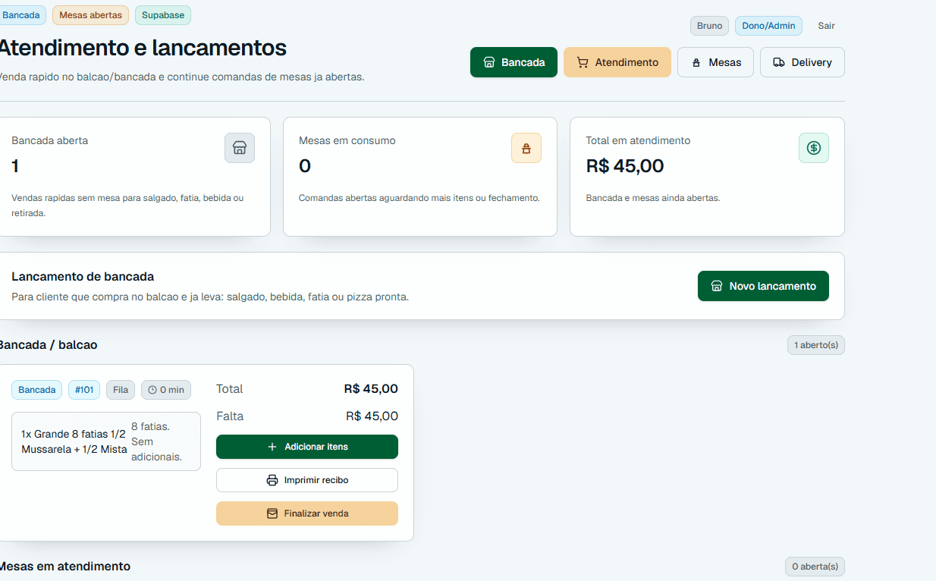Click the Falta R$ 45,00 amount
The height and width of the screenshot is (581, 936).
(x=372, y=416)
